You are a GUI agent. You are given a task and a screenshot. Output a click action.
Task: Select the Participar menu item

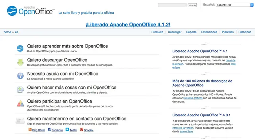[244, 32]
